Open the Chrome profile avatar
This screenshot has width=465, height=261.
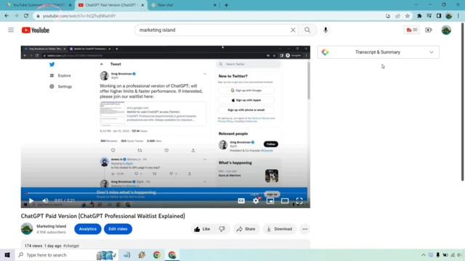[449, 16]
